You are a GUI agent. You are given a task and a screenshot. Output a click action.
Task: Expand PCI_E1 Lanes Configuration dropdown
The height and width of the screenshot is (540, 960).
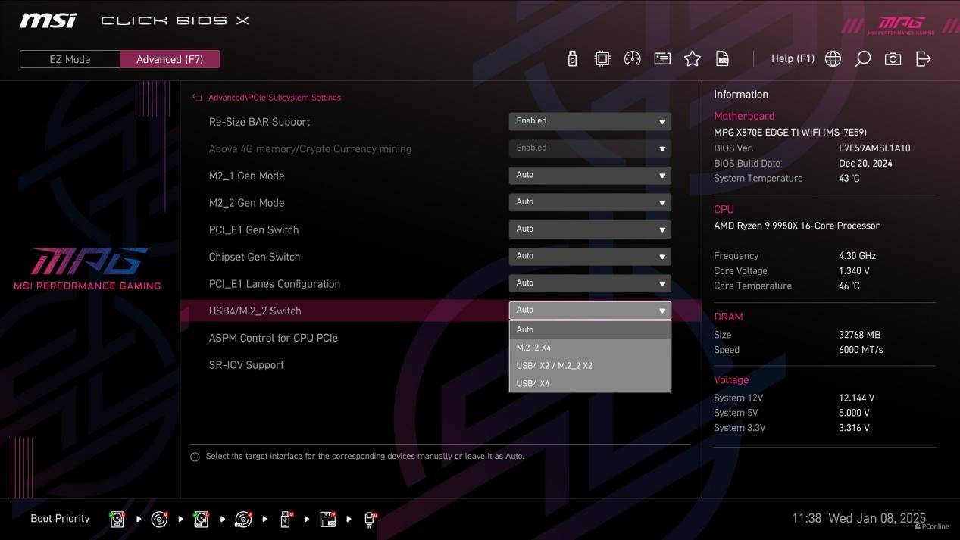[589, 283]
